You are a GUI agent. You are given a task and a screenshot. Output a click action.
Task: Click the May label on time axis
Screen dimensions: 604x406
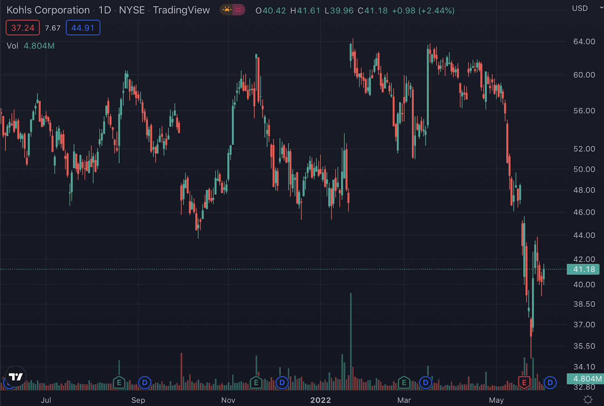tap(496, 400)
